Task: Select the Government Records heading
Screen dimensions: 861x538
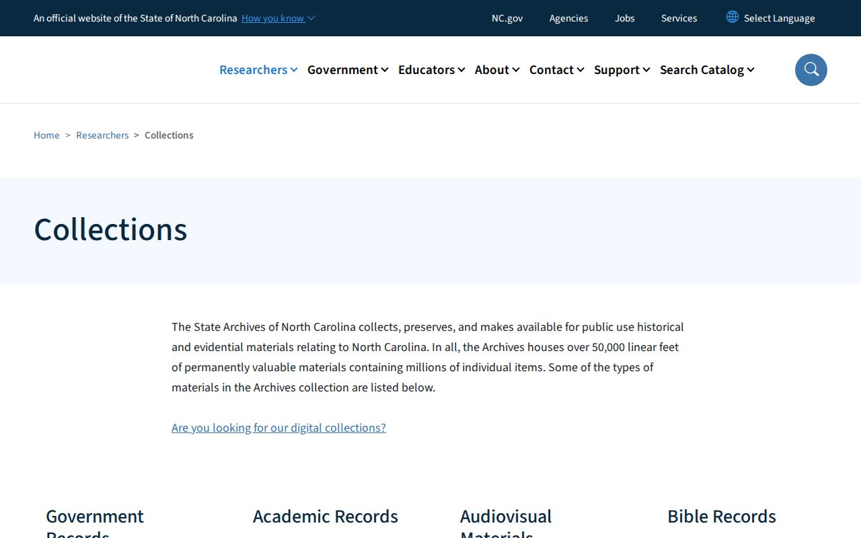Action: click(95, 522)
